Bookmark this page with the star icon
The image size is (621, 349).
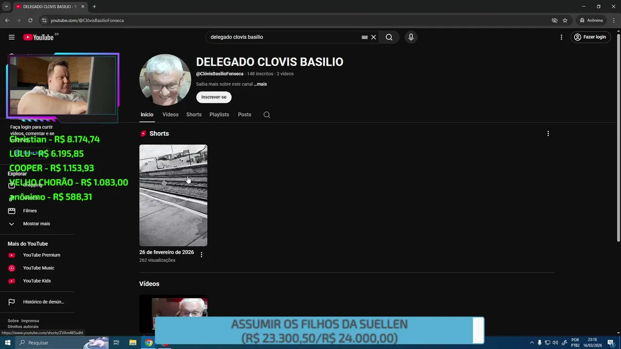coord(565,20)
